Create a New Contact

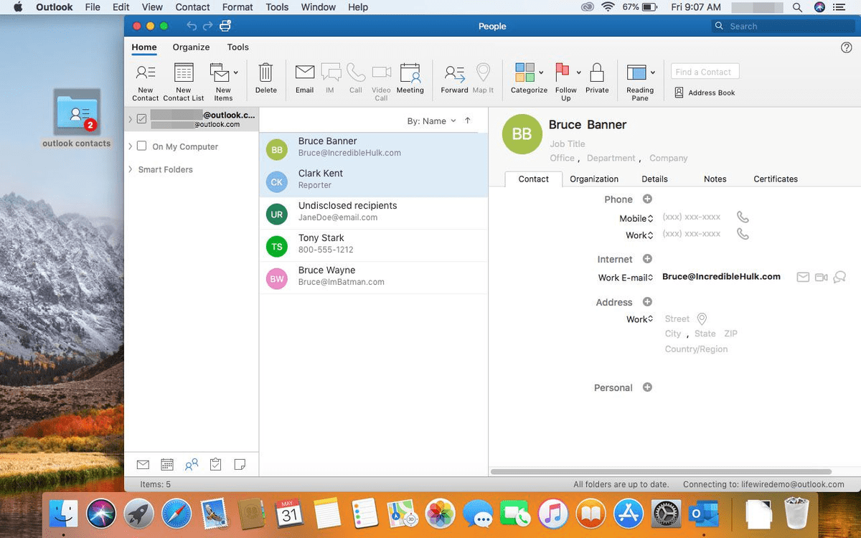click(x=145, y=77)
